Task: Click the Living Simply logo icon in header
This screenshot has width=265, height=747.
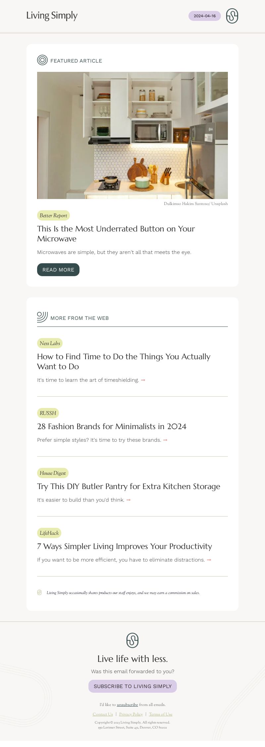Action: tap(232, 16)
